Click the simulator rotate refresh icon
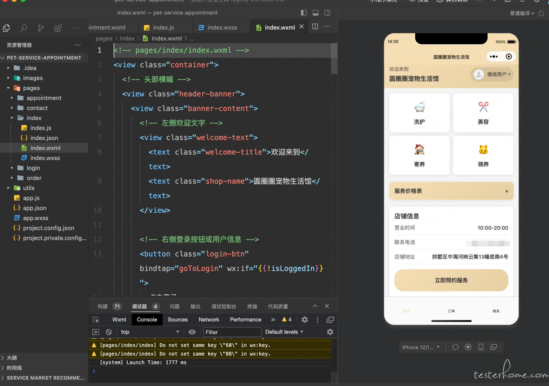The image size is (549, 386). click(455, 347)
